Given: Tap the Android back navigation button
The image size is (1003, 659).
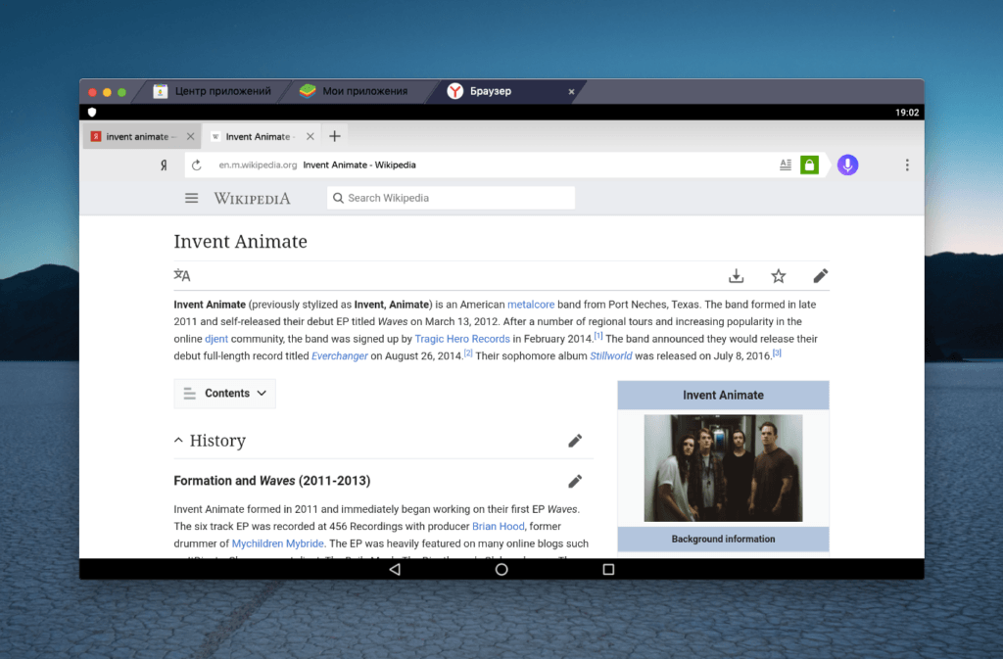Looking at the screenshot, I should click(395, 569).
